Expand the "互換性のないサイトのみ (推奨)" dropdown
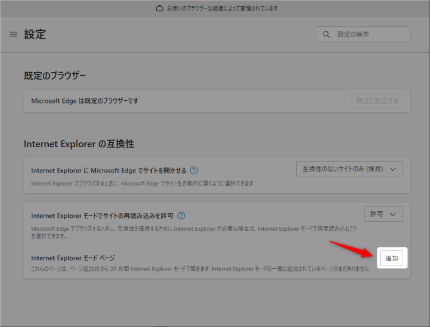 coord(349,169)
